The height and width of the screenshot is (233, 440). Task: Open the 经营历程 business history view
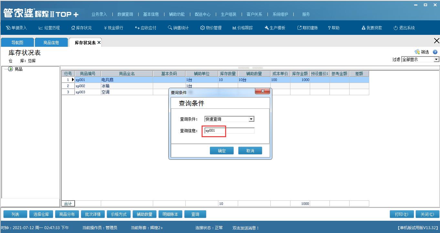click(x=49, y=28)
